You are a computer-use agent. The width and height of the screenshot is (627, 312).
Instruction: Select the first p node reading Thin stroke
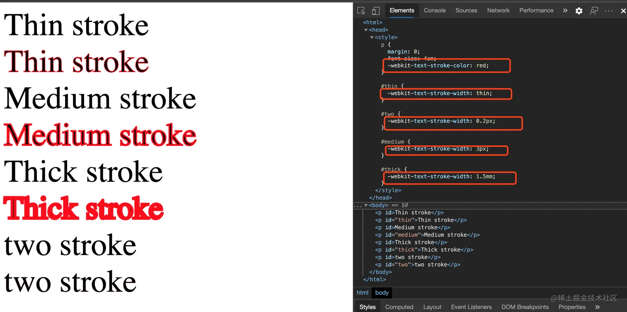(x=409, y=212)
